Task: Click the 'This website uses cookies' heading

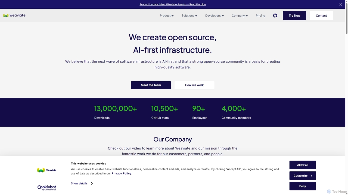Action: tap(88, 164)
